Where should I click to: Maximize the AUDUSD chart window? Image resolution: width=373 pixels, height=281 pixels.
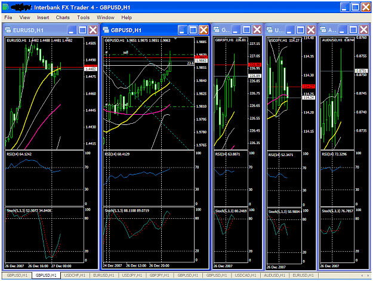click(x=353, y=30)
